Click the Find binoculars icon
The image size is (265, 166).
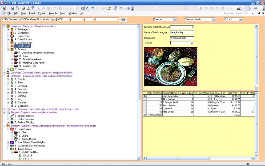93,8
